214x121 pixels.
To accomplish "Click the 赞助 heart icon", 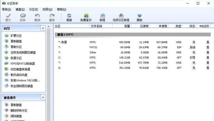I will tap(139, 18).
